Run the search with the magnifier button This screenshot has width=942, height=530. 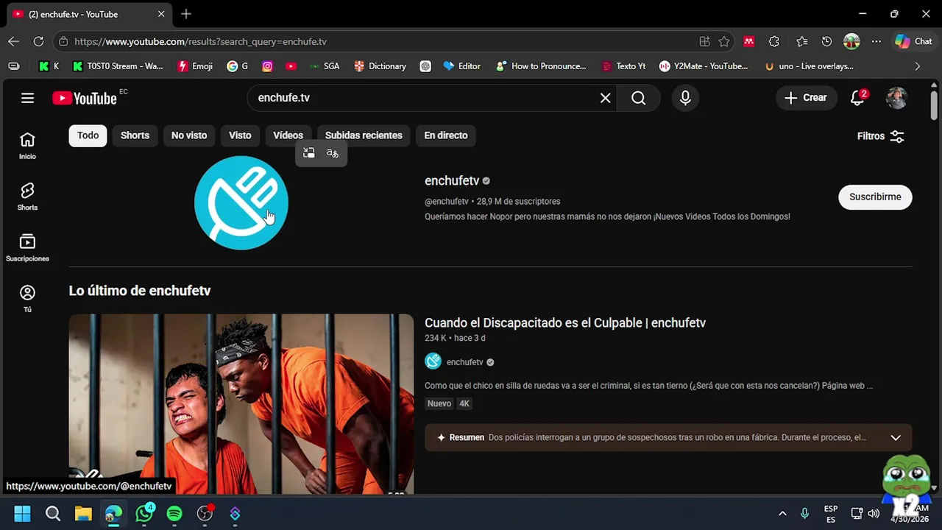coord(638,98)
